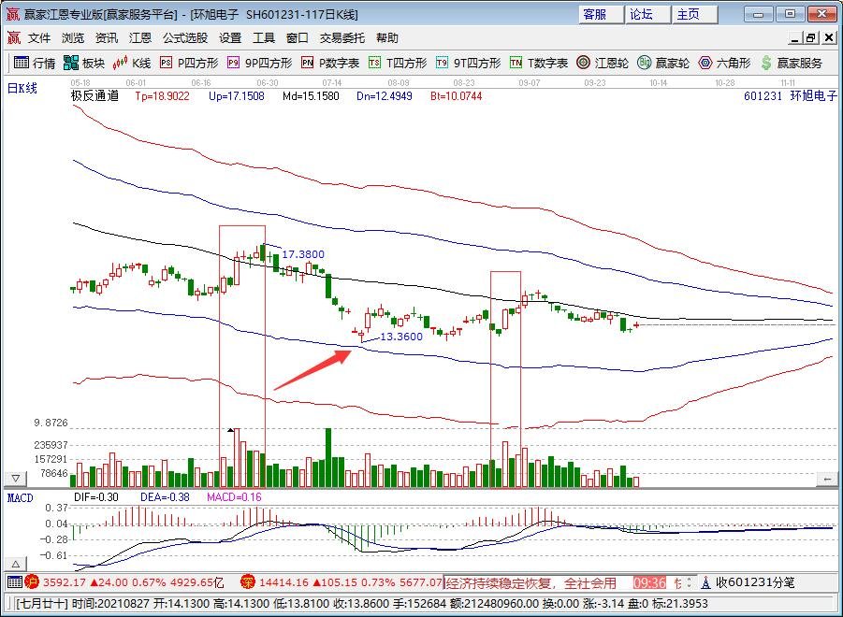843x617 pixels.
Task: Click the 客服 button in title bar
Action: click(x=594, y=14)
